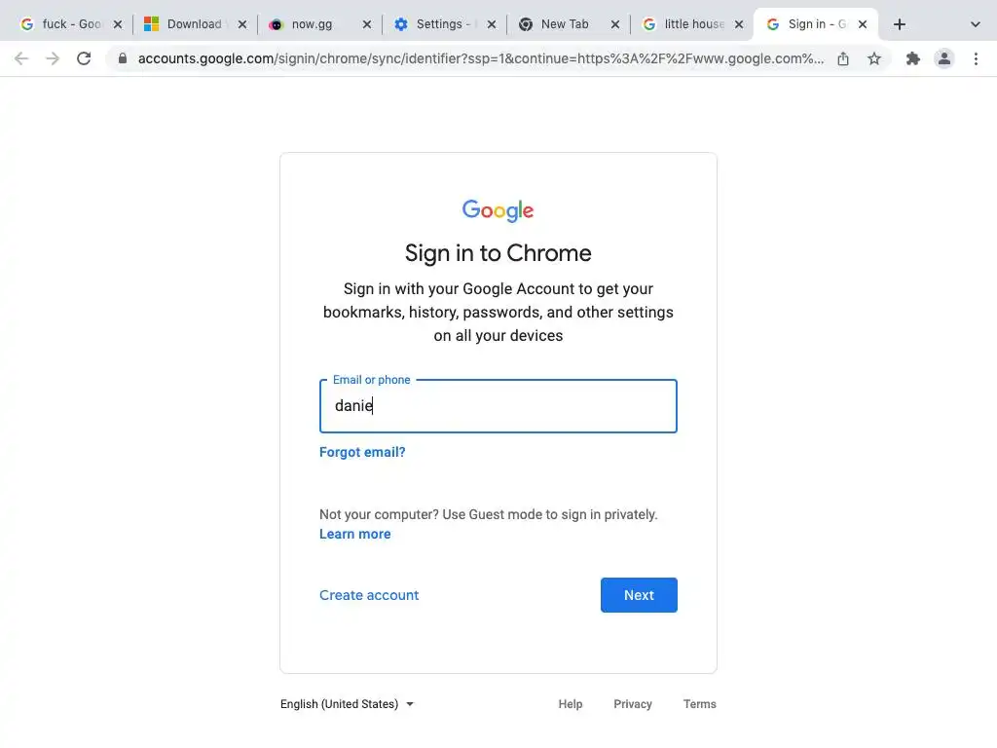View site info via the lock icon
Viewport: 997px width, 748px height.
(122, 58)
